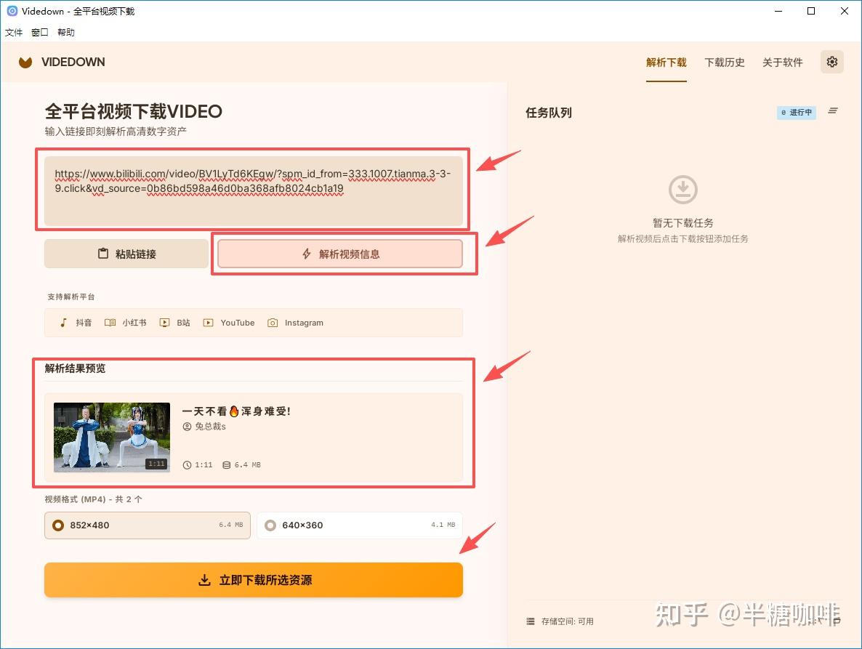Click the Instagram platform label

[304, 323]
